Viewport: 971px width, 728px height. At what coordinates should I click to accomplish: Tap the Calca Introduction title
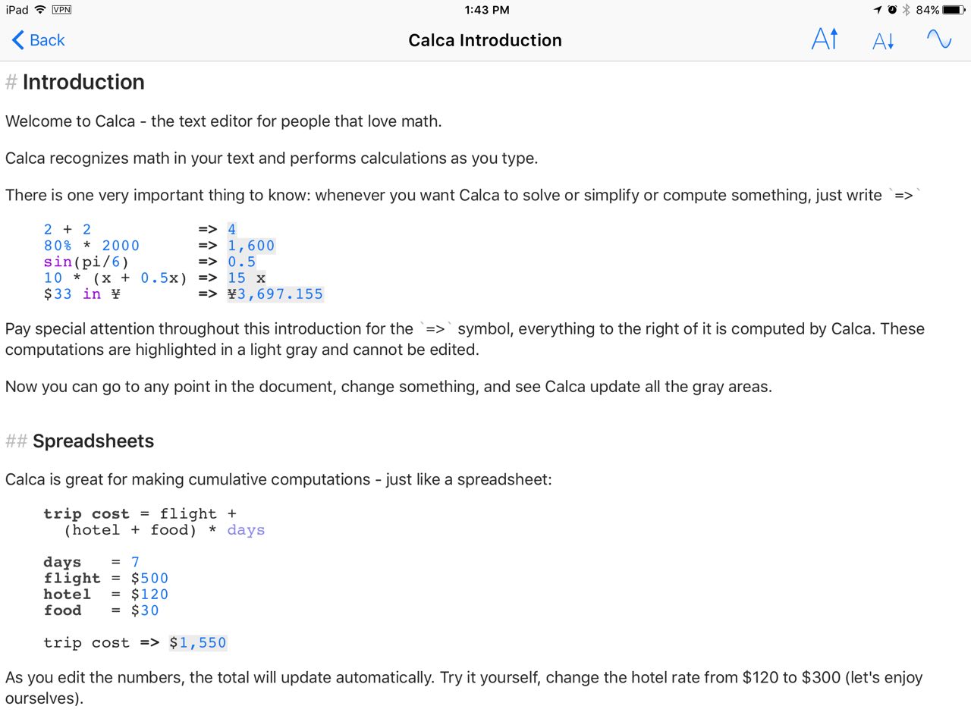[x=485, y=40]
